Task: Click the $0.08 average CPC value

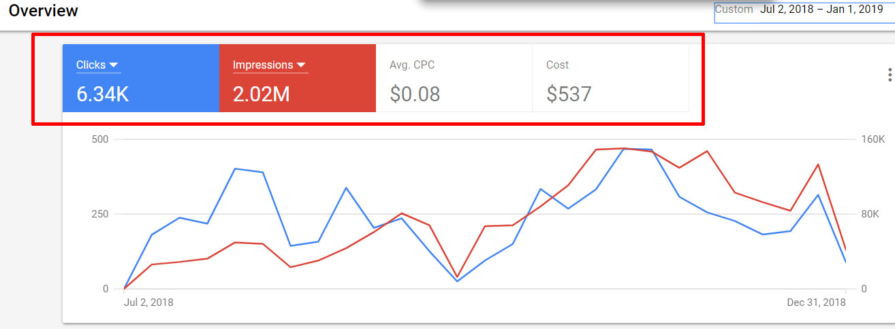Action: (x=414, y=94)
